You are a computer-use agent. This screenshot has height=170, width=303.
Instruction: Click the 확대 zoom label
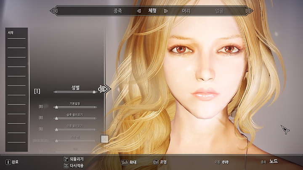[133, 162]
